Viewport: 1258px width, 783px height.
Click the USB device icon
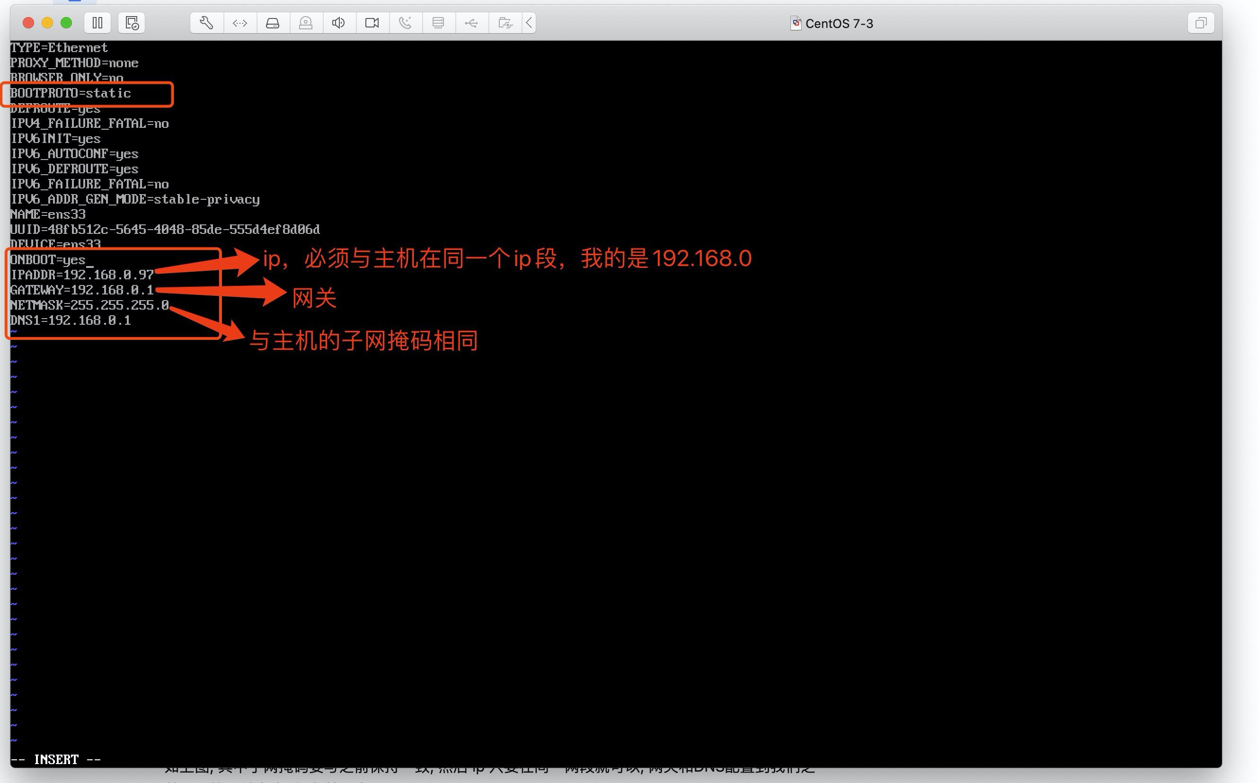pos(471,23)
